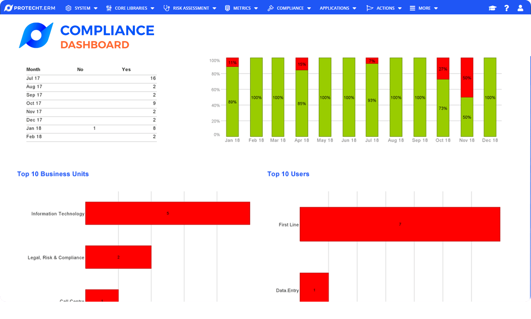The height and width of the screenshot is (319, 531).
Task: Select the System gear icon
Action: [x=68, y=8]
